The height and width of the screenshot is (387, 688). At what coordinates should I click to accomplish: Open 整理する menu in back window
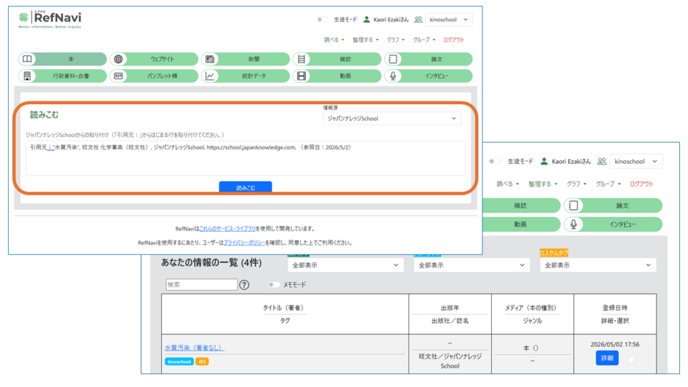click(x=543, y=184)
